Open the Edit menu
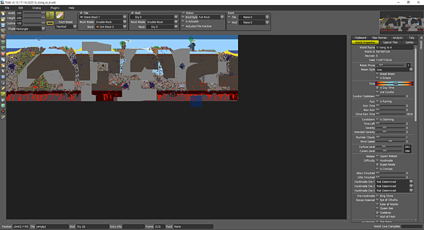Image resolution: width=424 pixels, height=230 pixels. (21, 8)
